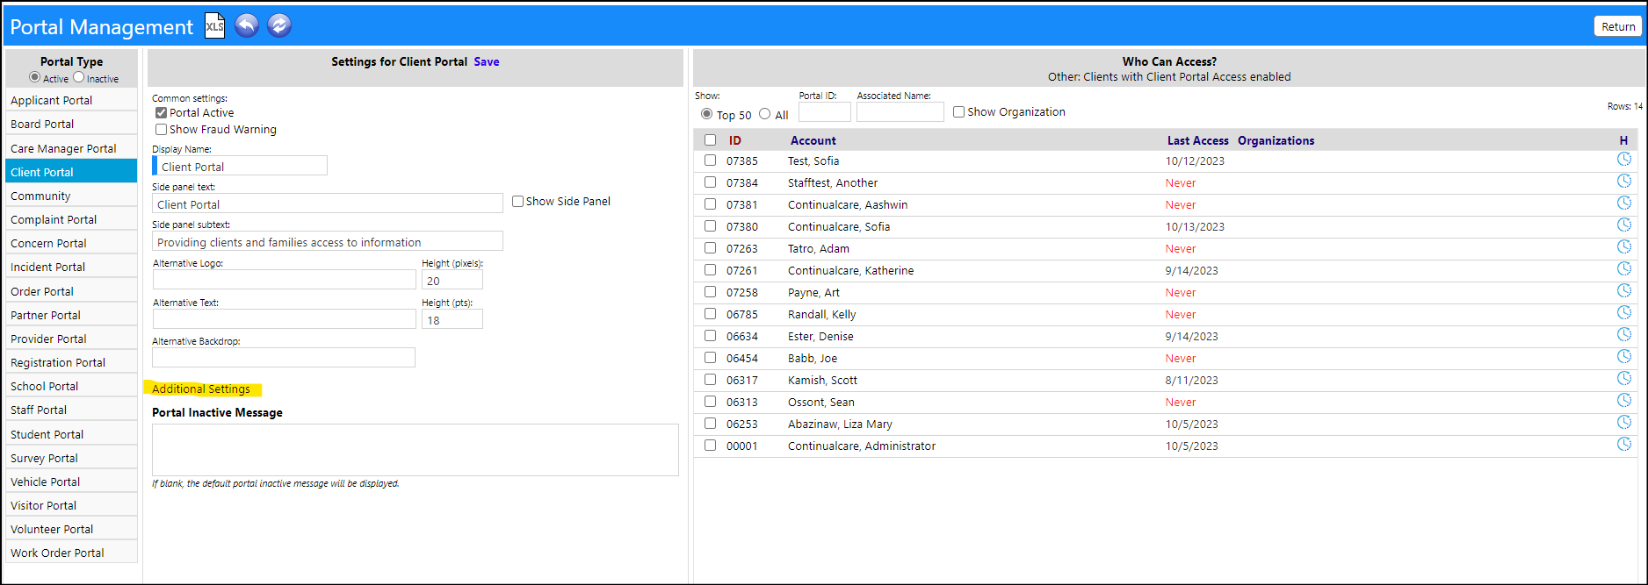Open history icon for Randall, Kelly
The height and width of the screenshot is (585, 1648).
pos(1624,313)
